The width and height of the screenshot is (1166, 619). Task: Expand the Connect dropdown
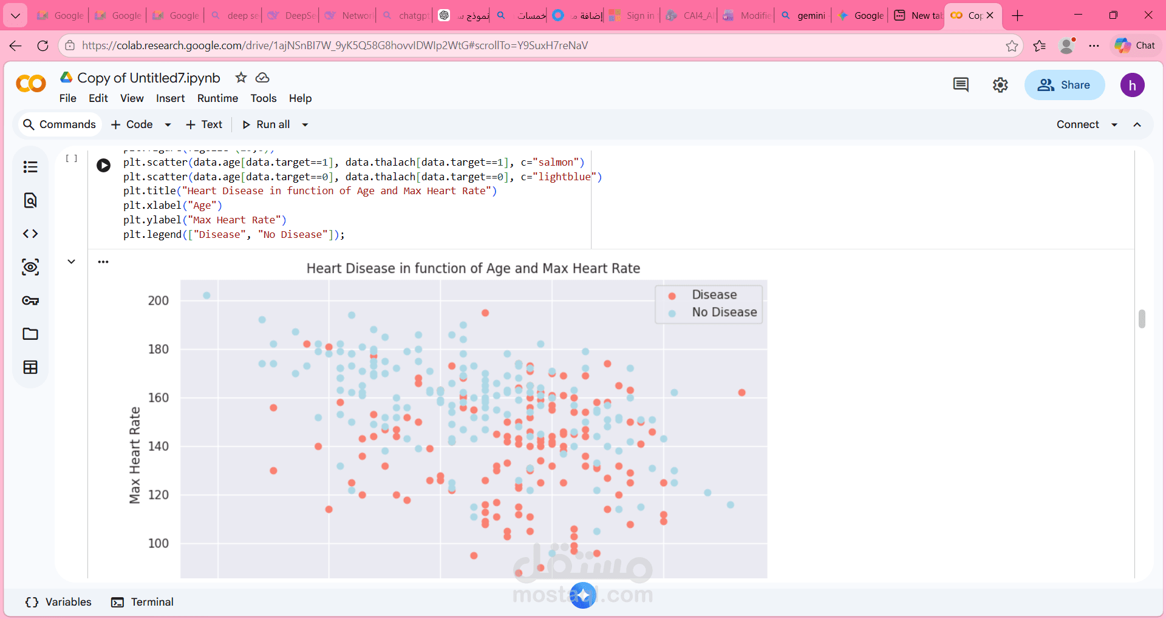click(1114, 124)
